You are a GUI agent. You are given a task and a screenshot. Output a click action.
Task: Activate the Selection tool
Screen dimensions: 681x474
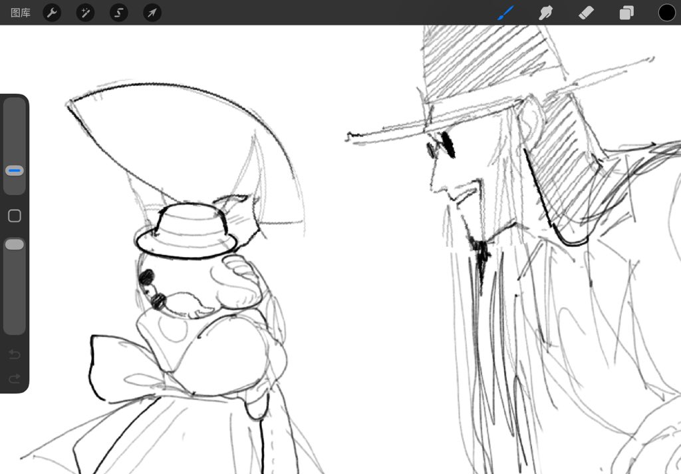pyautogui.click(x=118, y=13)
